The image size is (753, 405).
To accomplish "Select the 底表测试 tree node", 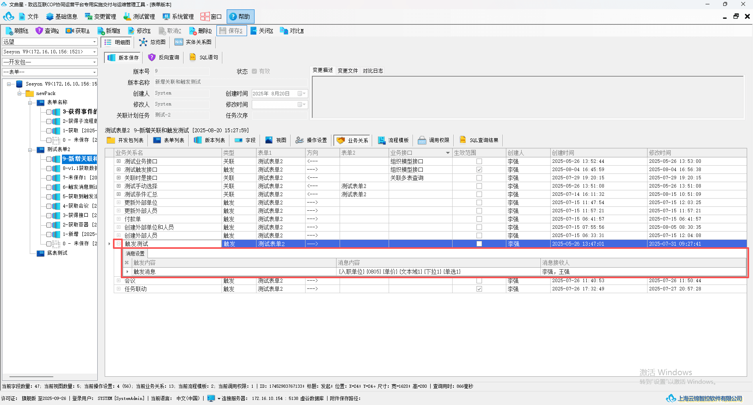I will [57, 253].
